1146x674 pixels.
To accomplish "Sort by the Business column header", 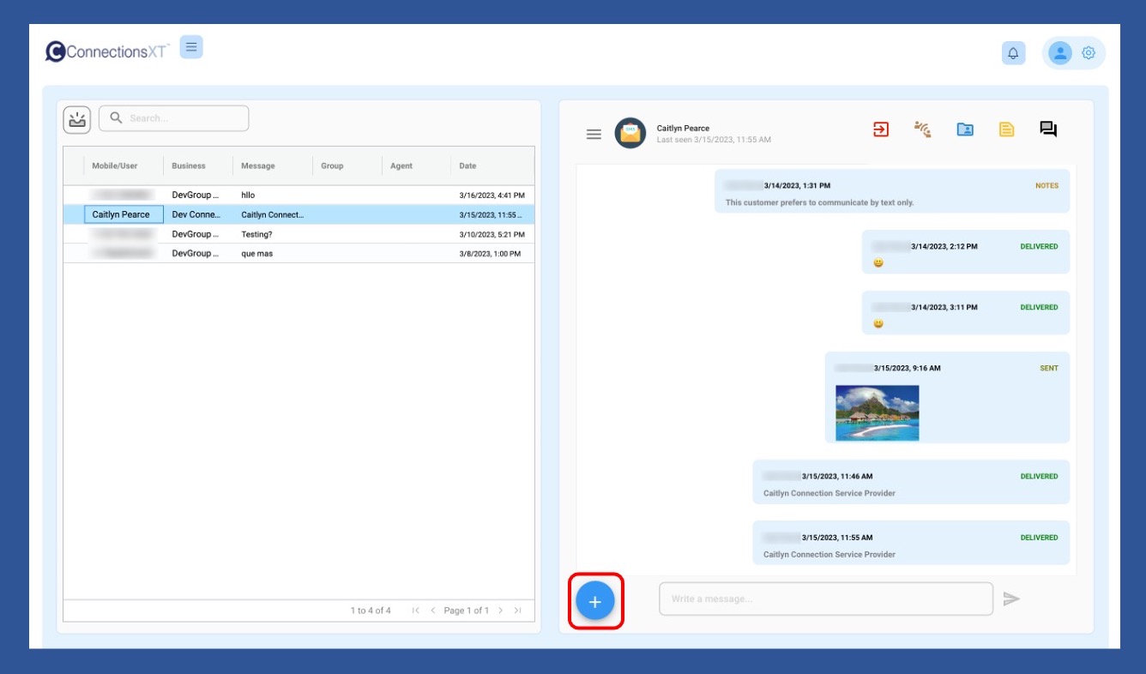I will (189, 166).
